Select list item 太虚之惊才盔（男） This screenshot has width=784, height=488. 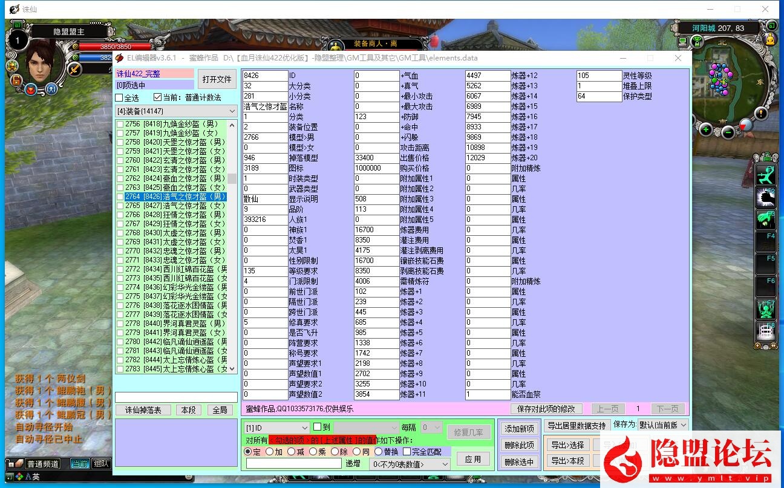pyautogui.click(x=175, y=233)
